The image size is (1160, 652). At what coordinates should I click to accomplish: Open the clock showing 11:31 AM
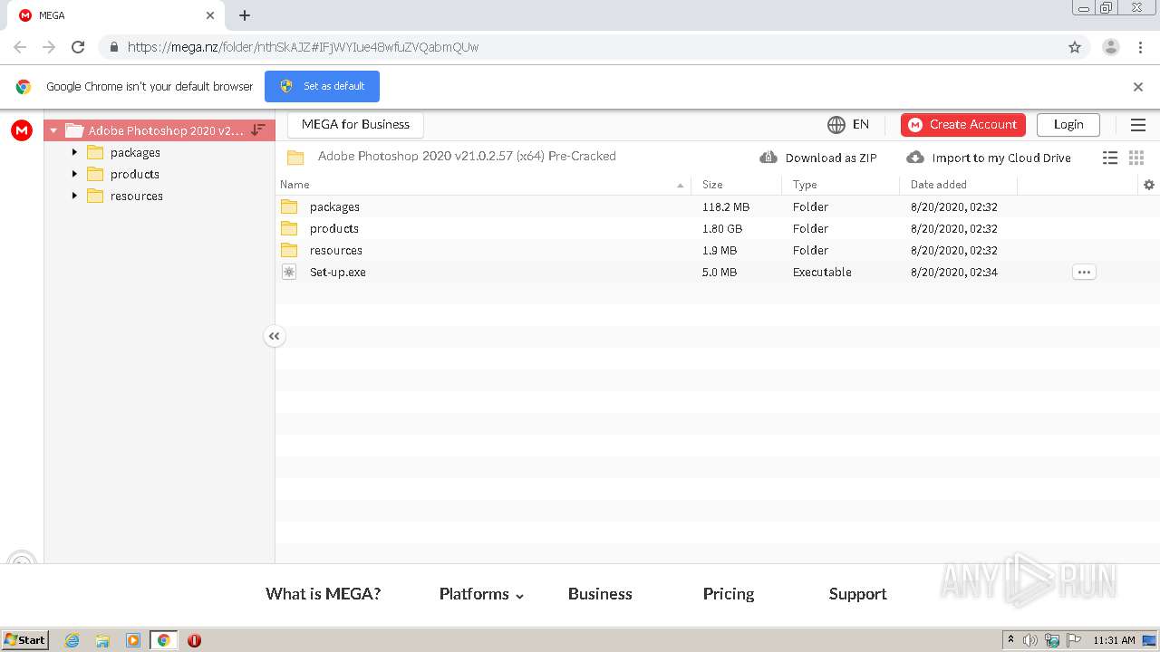click(x=1114, y=640)
